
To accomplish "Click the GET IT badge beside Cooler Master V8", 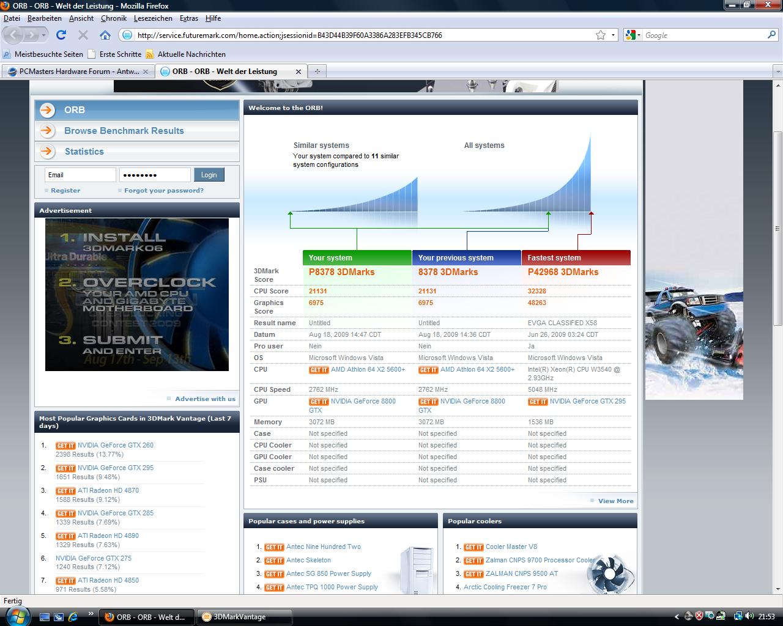I will tap(473, 547).
